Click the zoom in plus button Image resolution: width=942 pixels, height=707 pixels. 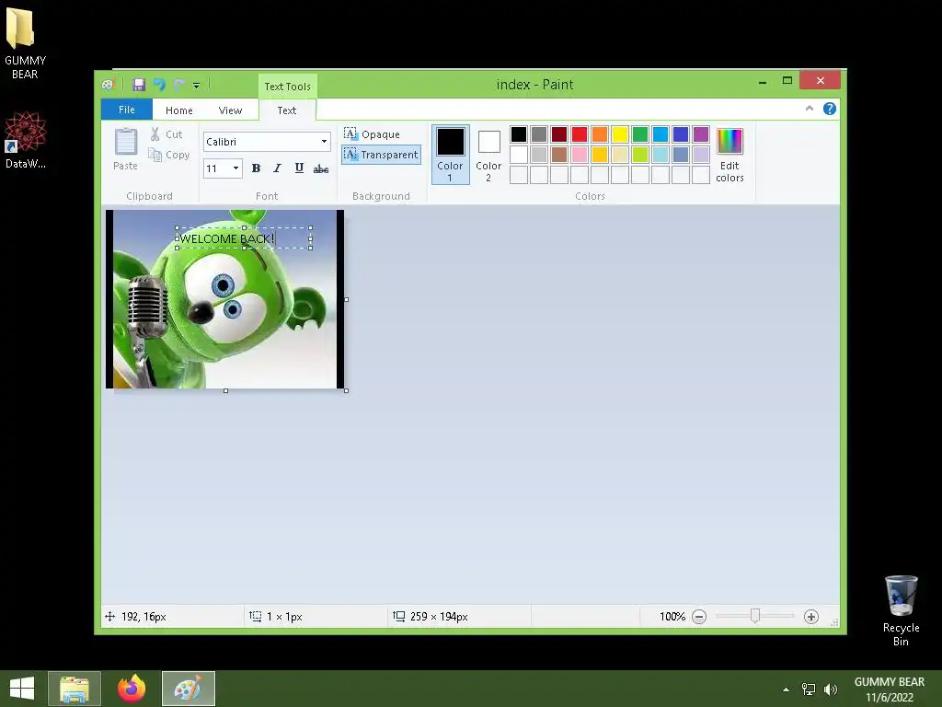pos(811,616)
